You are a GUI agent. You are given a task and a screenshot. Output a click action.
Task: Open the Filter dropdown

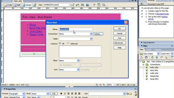78,60
